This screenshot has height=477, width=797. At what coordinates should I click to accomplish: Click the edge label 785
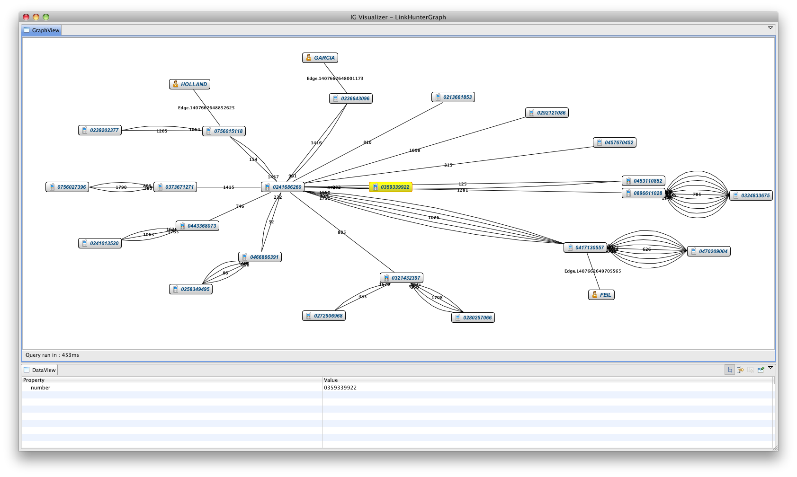tap(697, 194)
